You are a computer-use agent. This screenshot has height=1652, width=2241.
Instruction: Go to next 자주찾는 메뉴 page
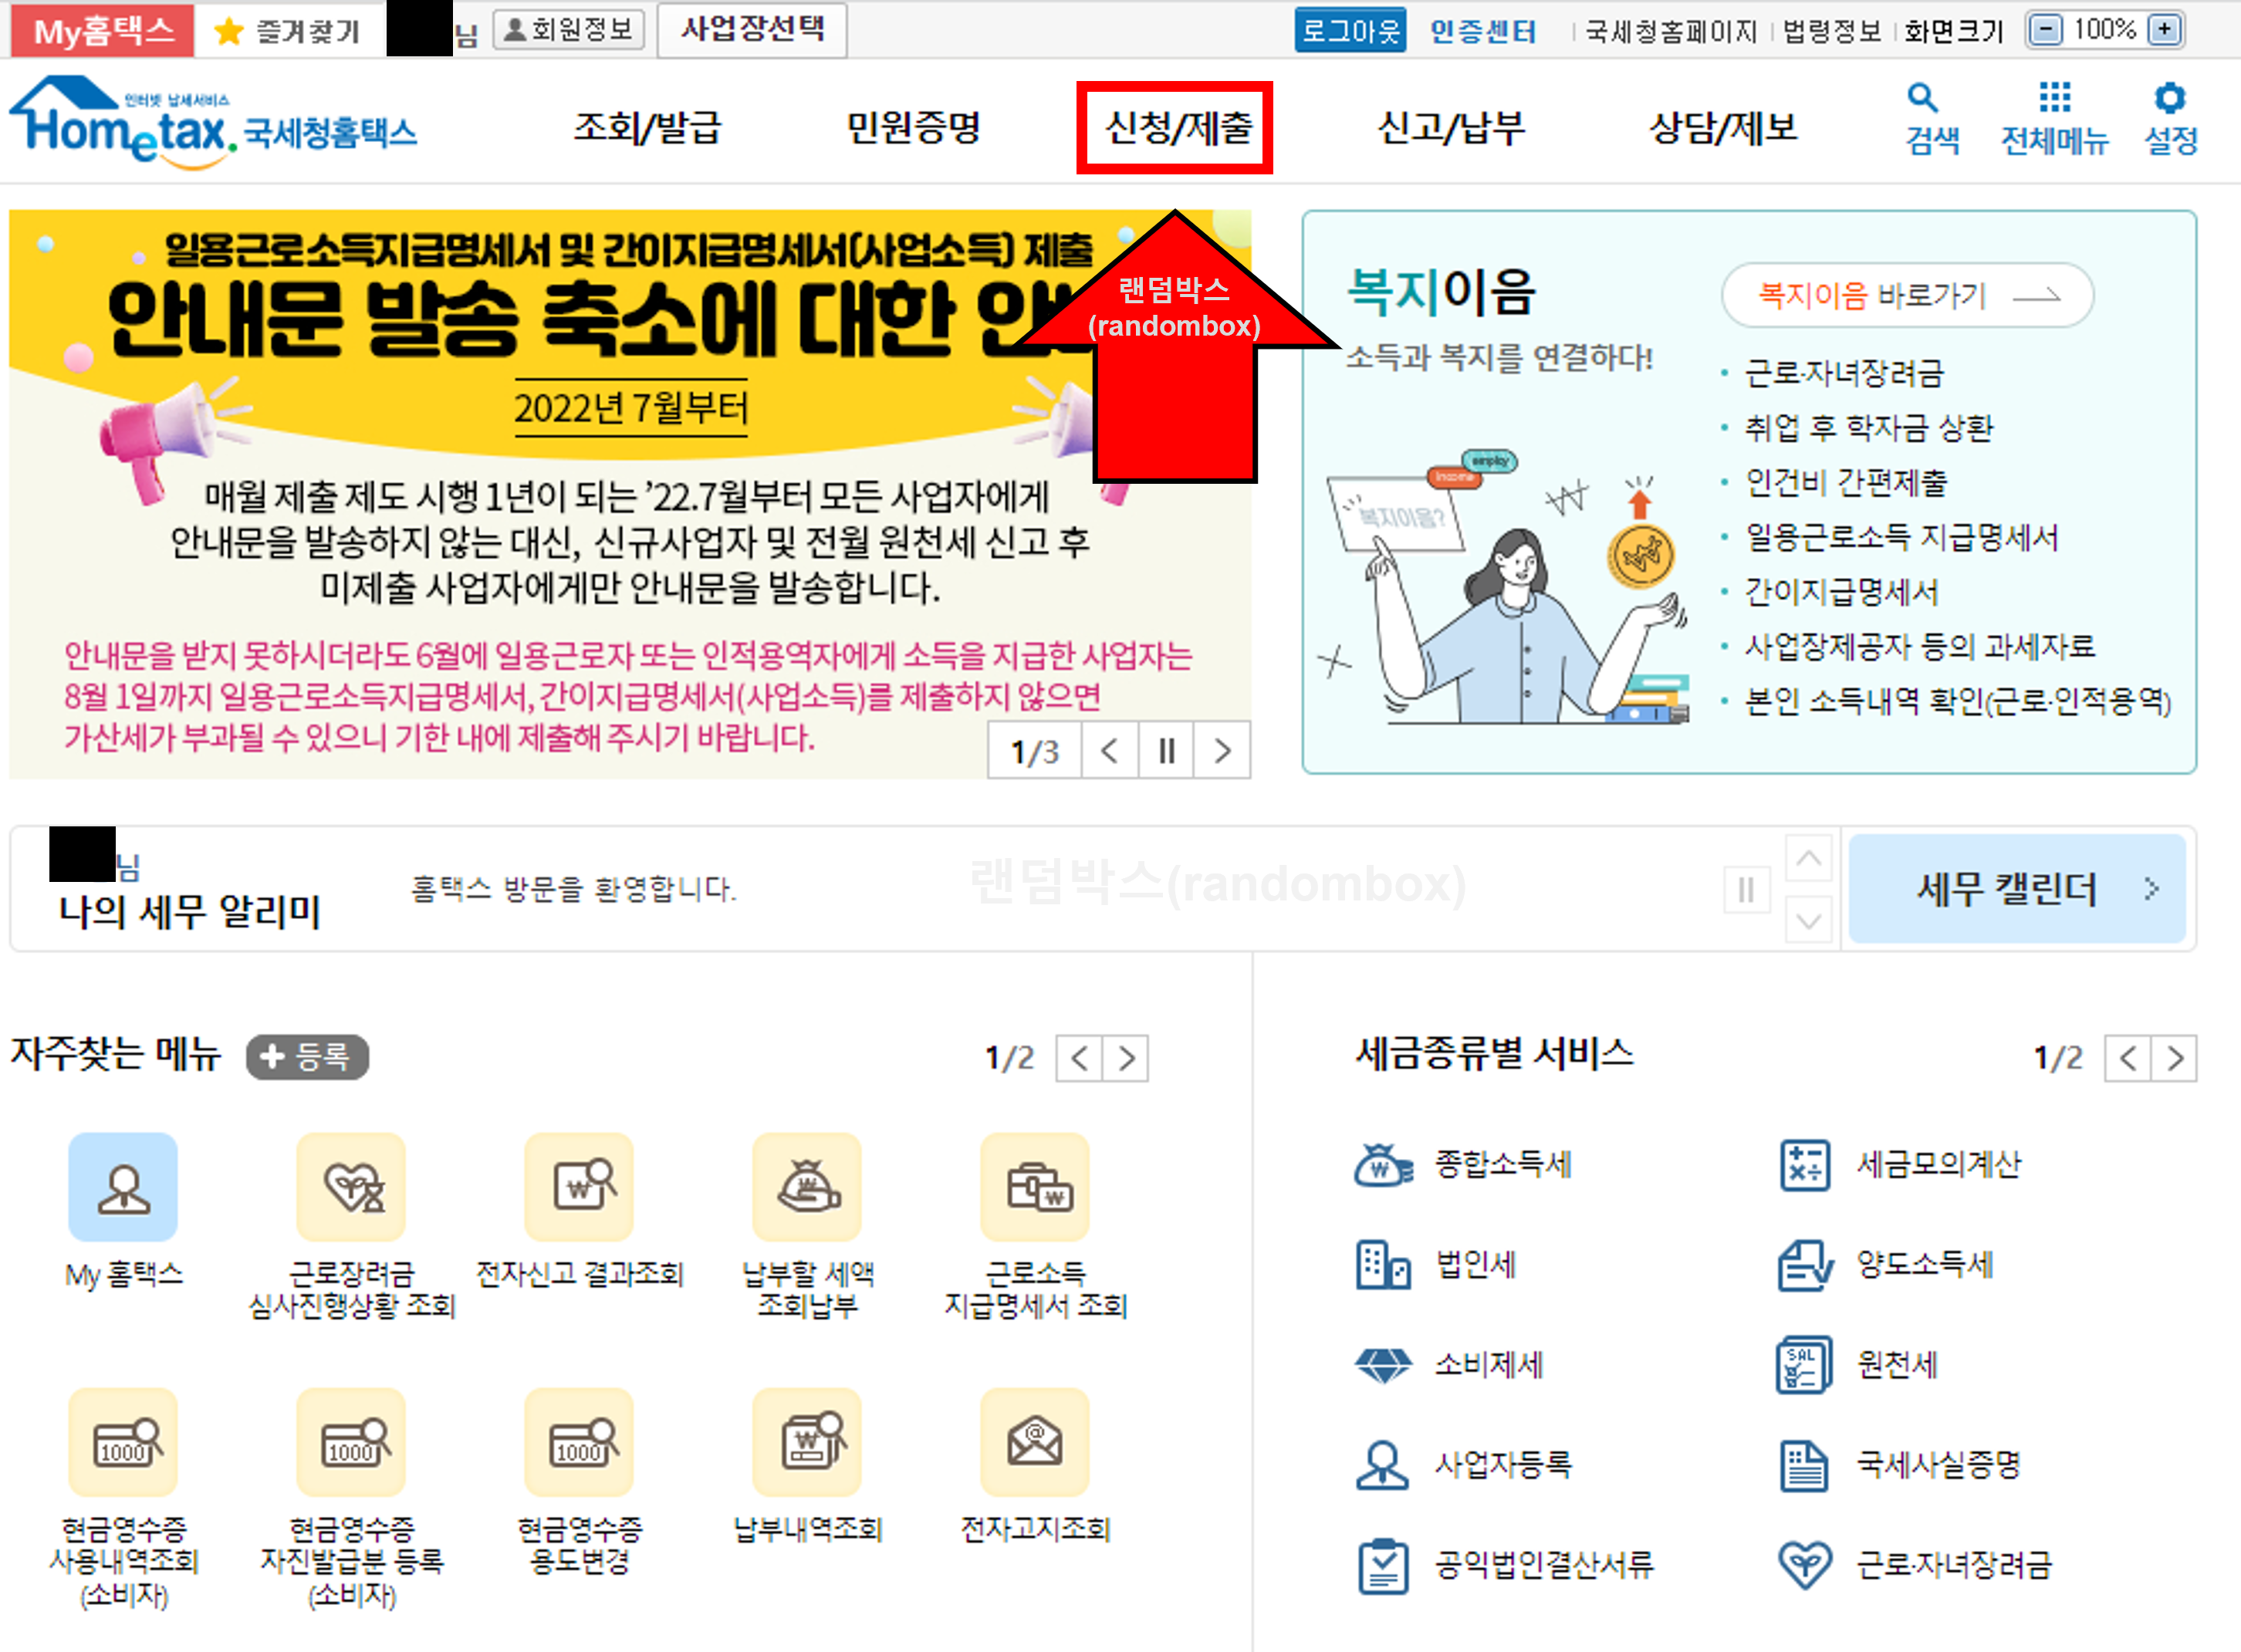coord(1126,1058)
